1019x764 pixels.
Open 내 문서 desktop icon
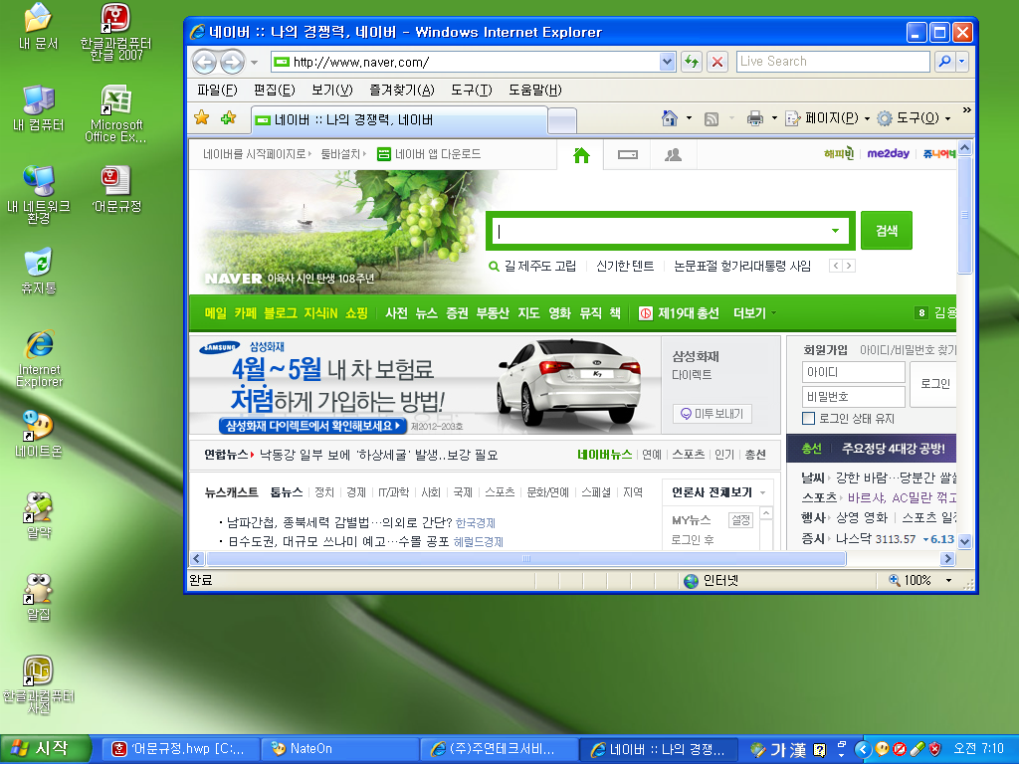pos(39,27)
